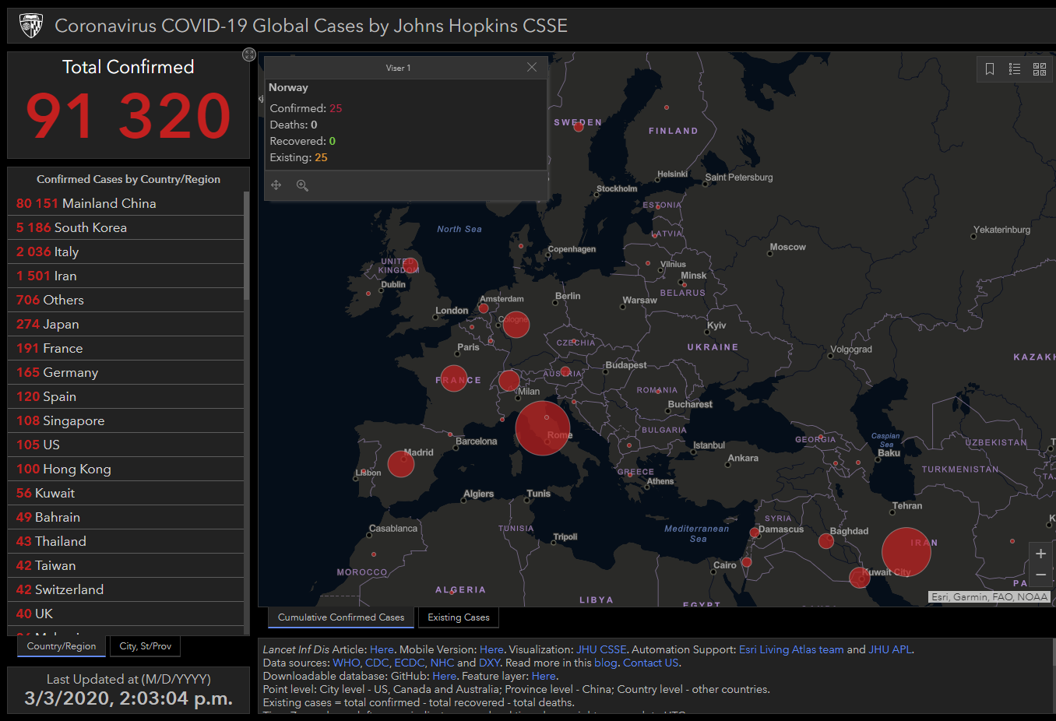The height and width of the screenshot is (721, 1056).
Task: Select the Thailand row
Action: pos(125,541)
